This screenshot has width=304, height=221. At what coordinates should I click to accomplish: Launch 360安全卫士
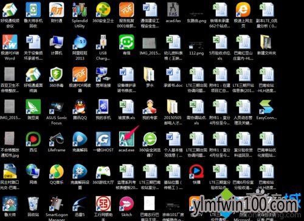click(103, 13)
